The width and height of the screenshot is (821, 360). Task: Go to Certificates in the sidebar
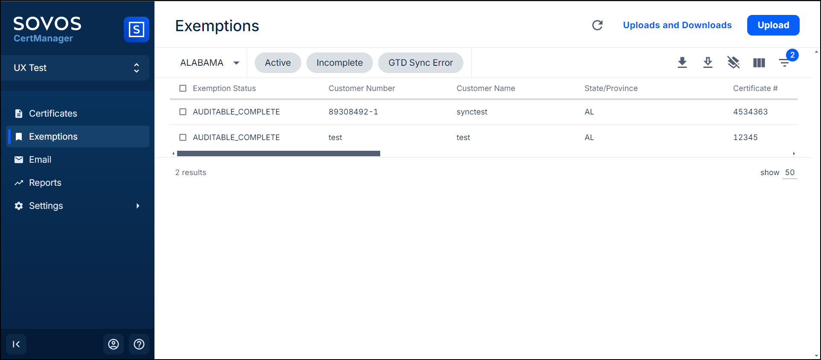[53, 114]
